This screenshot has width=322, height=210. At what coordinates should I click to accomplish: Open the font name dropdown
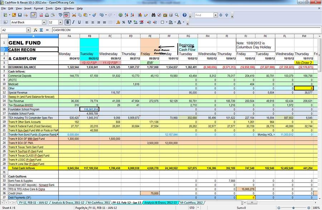point(44,22)
